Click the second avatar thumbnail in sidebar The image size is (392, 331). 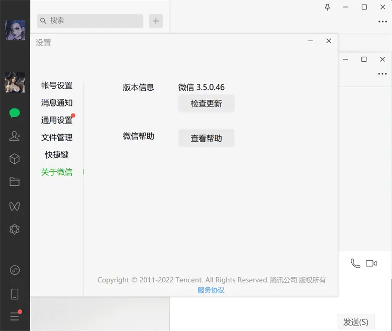15,82
